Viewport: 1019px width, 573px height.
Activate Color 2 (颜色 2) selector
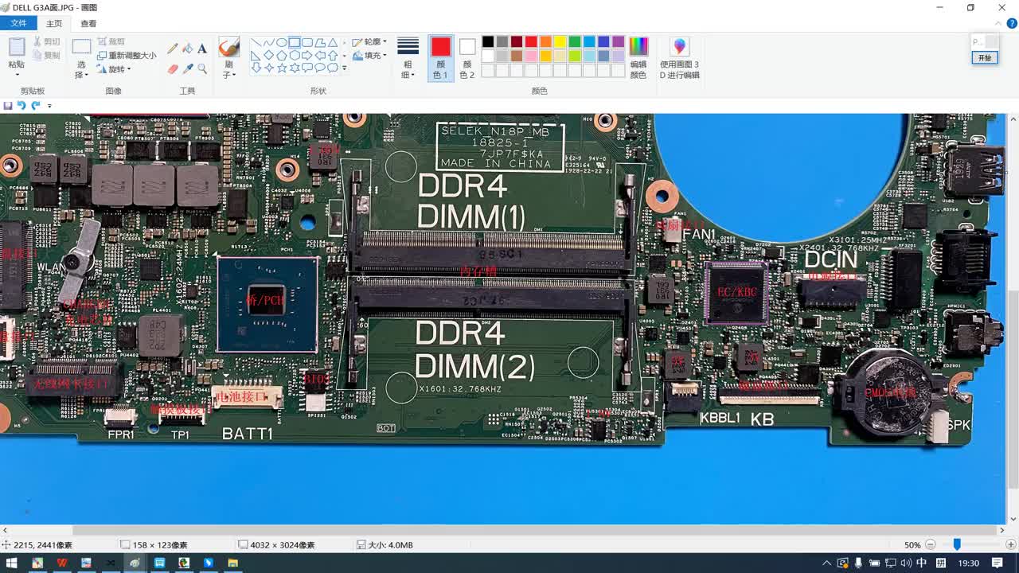click(x=467, y=57)
